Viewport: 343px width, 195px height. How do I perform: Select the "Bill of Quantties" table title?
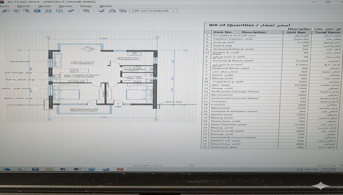pyautogui.click(x=231, y=25)
